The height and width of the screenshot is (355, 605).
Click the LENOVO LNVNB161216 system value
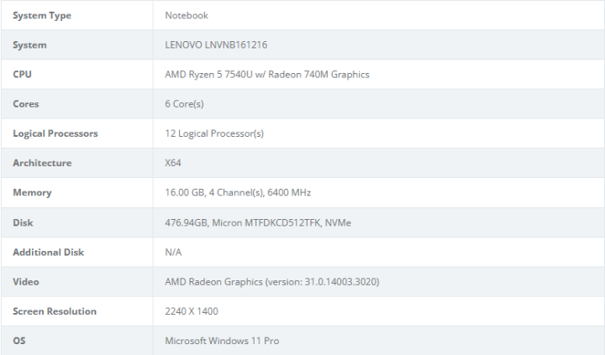coord(216,44)
